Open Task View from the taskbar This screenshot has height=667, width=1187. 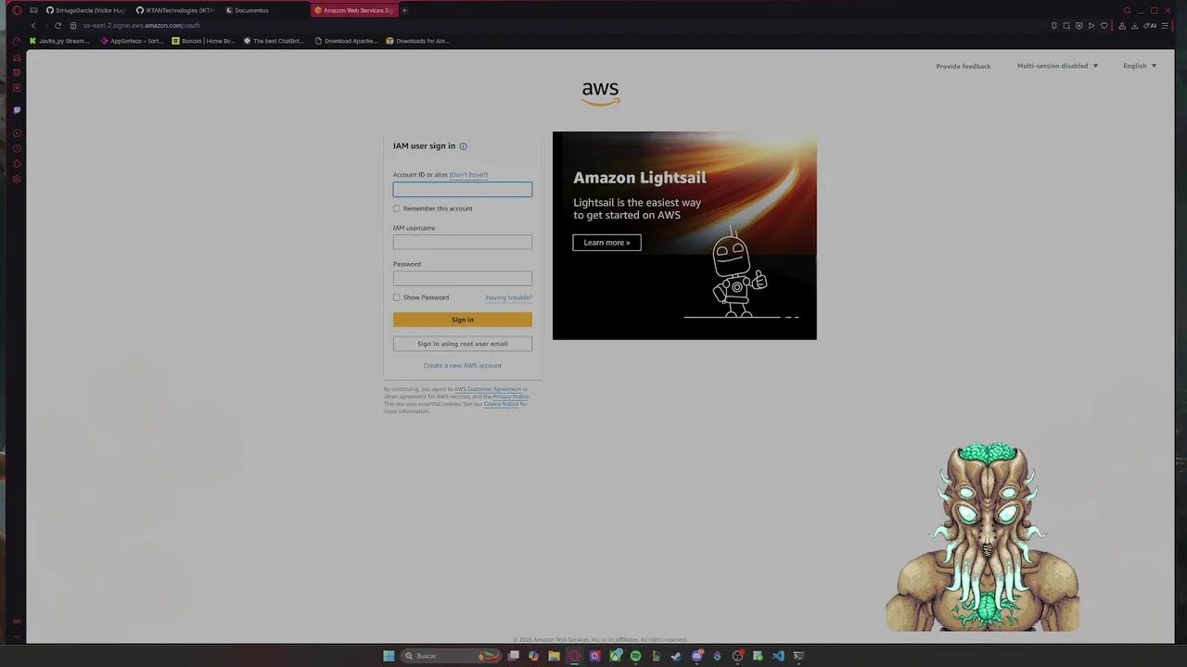[x=513, y=656]
